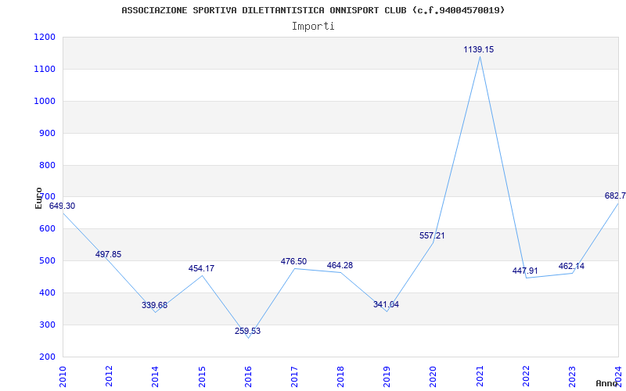Click the Associazione Sportiva Dilettantistica chart title
This screenshot has height=391, width=626.
[x=313, y=10]
